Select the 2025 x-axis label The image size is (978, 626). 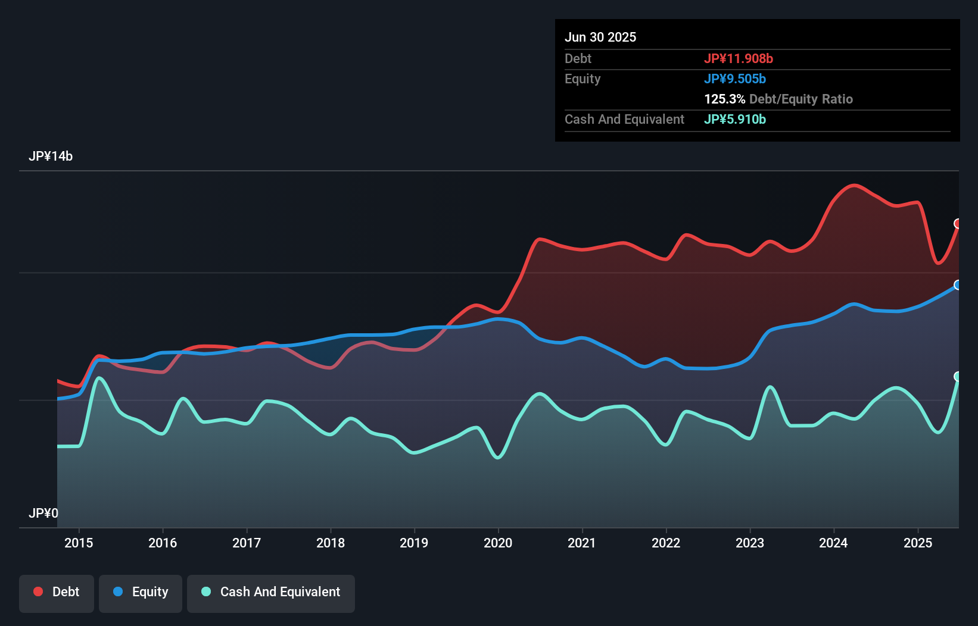pyautogui.click(x=918, y=543)
